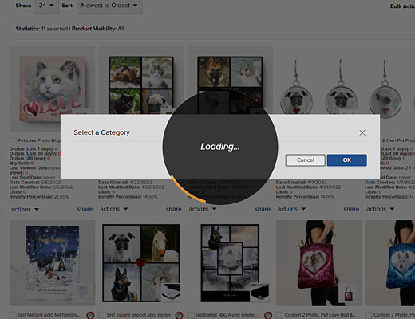The width and height of the screenshot is (415, 319).
Task: Confirm the category with OK
Action: [x=347, y=160]
